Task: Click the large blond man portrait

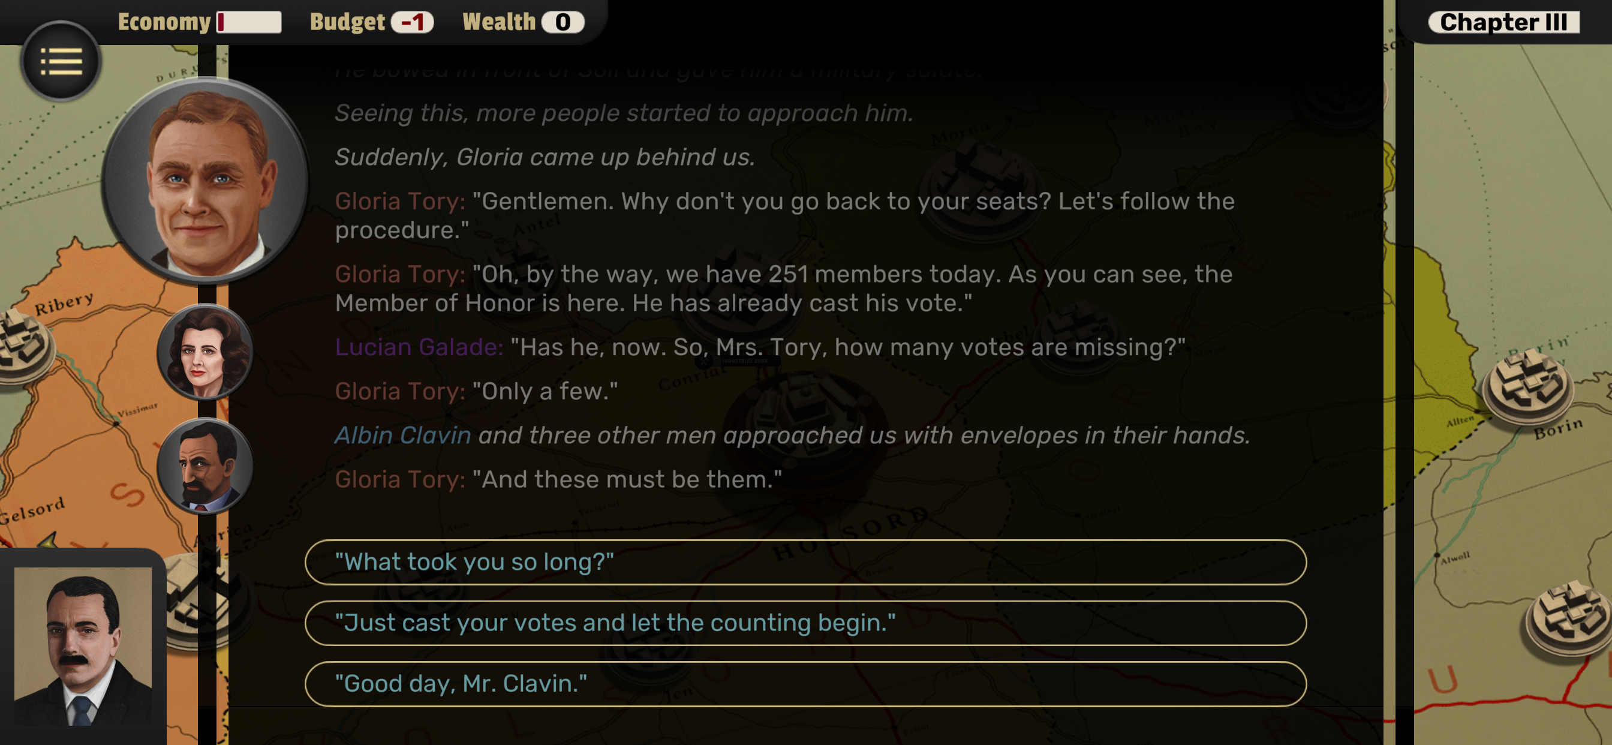Action: (205, 181)
